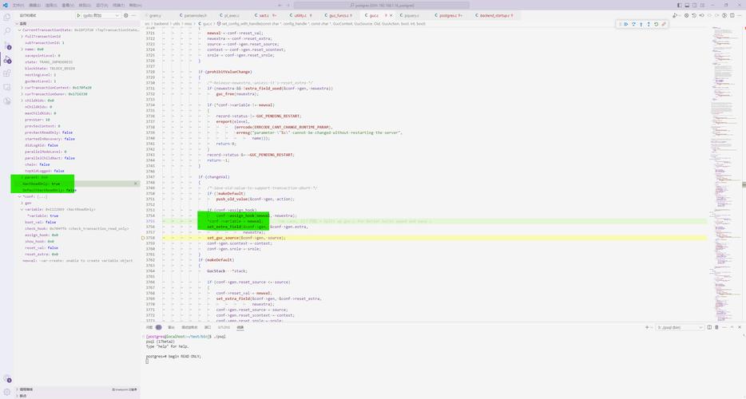Click Continue in the debug toolbar
The height and width of the screenshot is (399, 746).
click(626, 24)
